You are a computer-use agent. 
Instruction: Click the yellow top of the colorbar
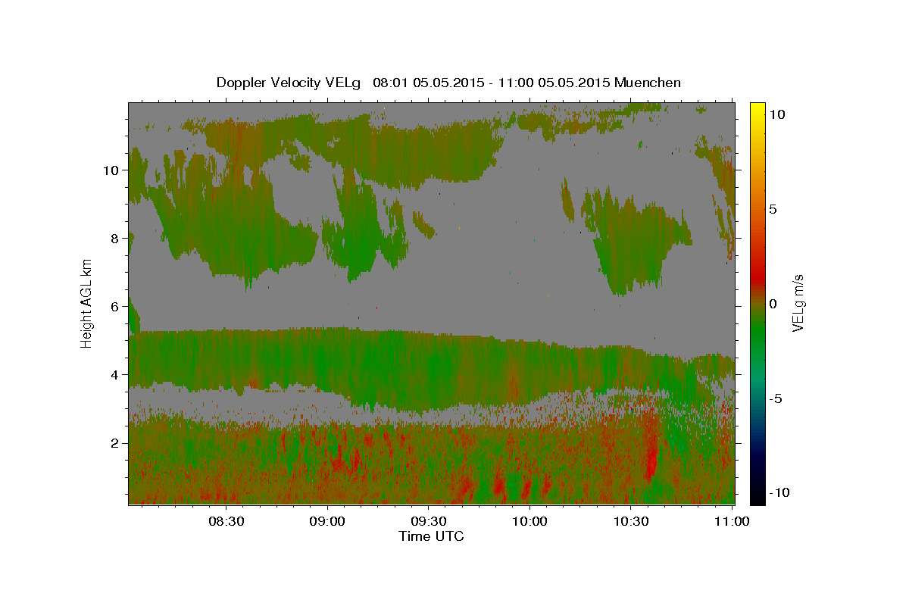757,110
